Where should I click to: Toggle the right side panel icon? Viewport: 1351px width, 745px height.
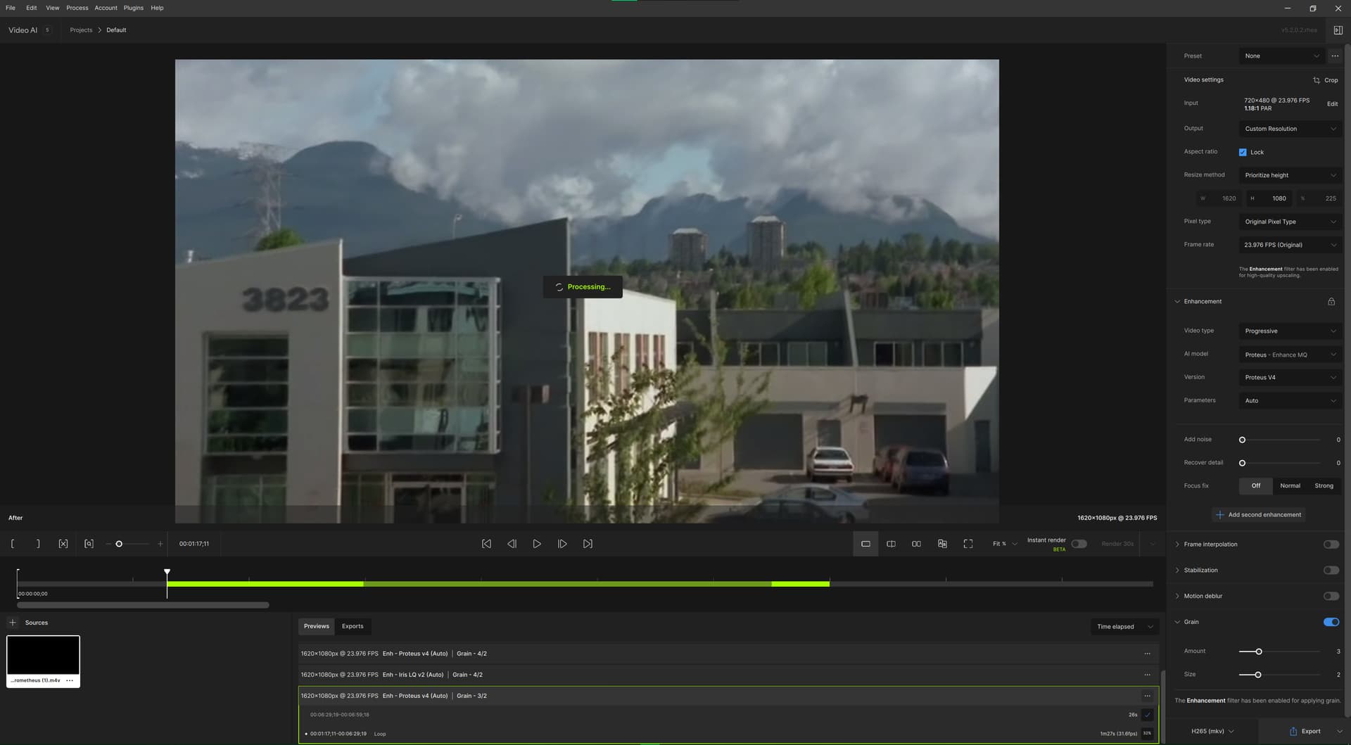point(1338,30)
